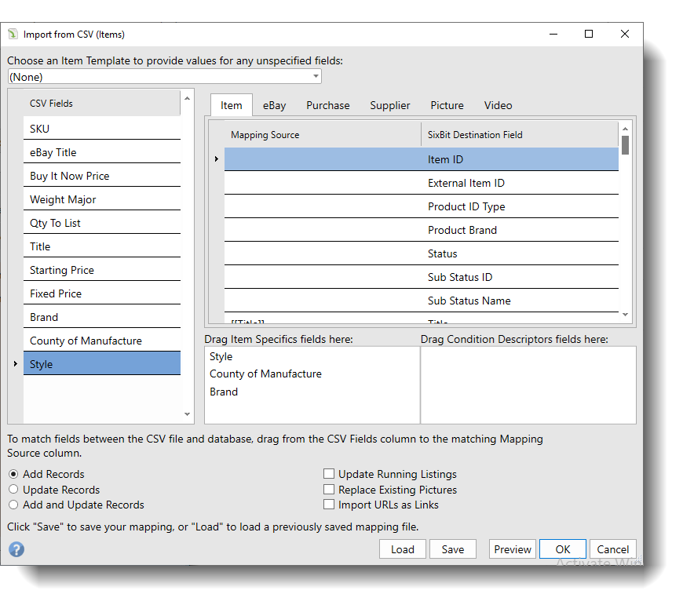Tick Import URLs as Links checkbox
683x605 pixels.
329,505
